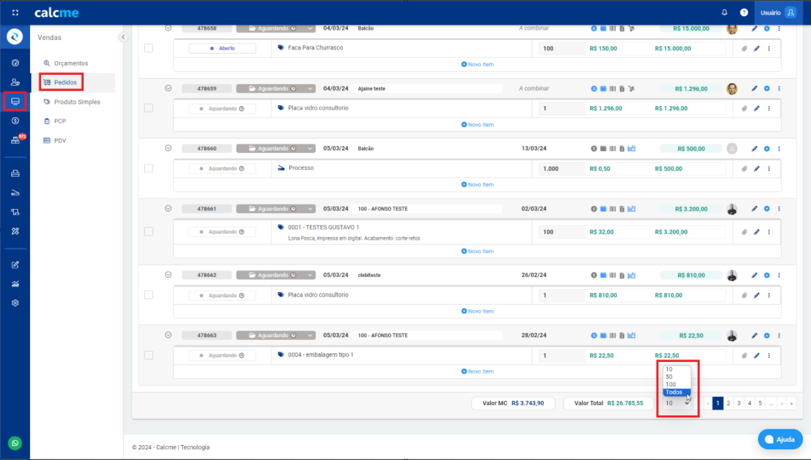Click Novo Item under Processo row
The image size is (811, 460).
[477, 185]
